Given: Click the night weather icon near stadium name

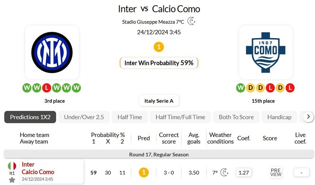Looking at the screenshot, I should pyautogui.click(x=191, y=21).
